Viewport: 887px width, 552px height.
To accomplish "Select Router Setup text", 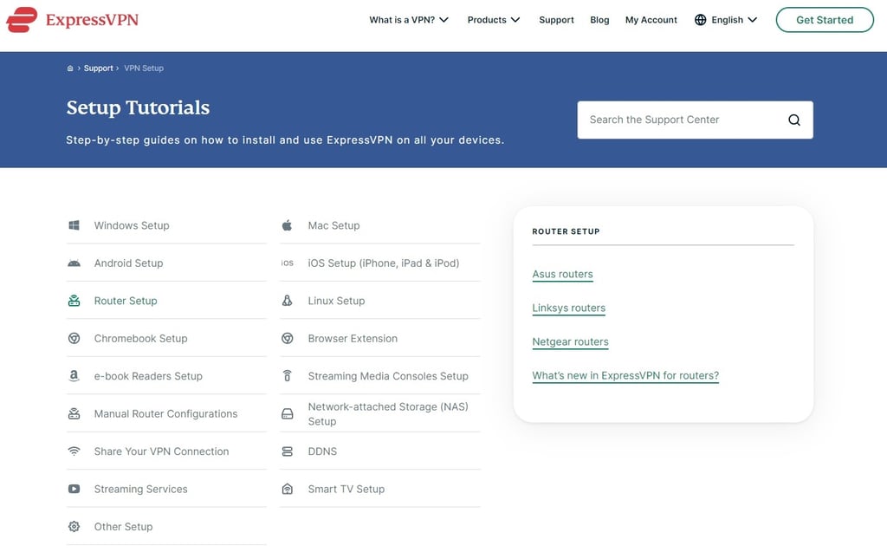I will (x=126, y=301).
